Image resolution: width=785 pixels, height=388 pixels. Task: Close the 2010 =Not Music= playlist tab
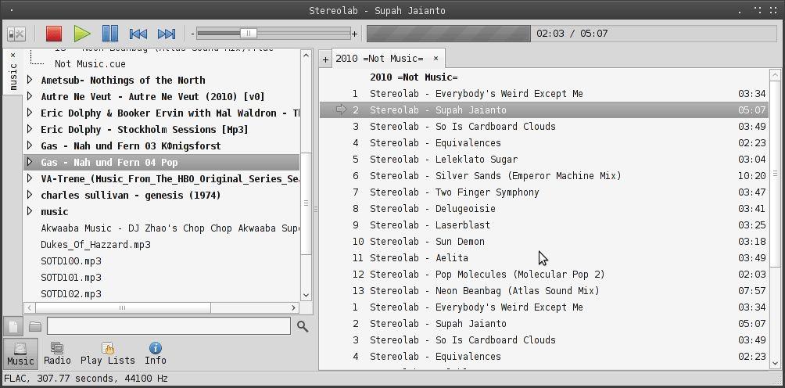[x=436, y=59]
